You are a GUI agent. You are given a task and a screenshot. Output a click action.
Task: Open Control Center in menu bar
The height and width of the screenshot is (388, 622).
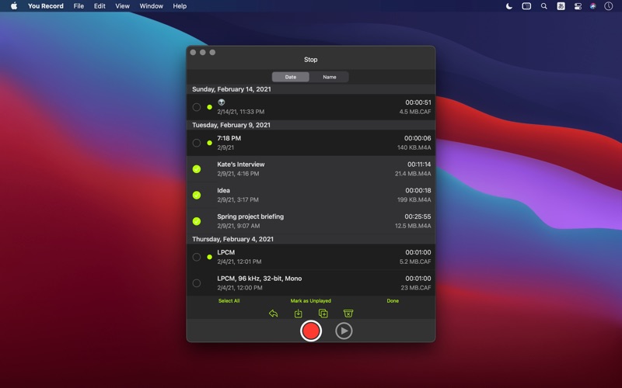pyautogui.click(x=578, y=6)
